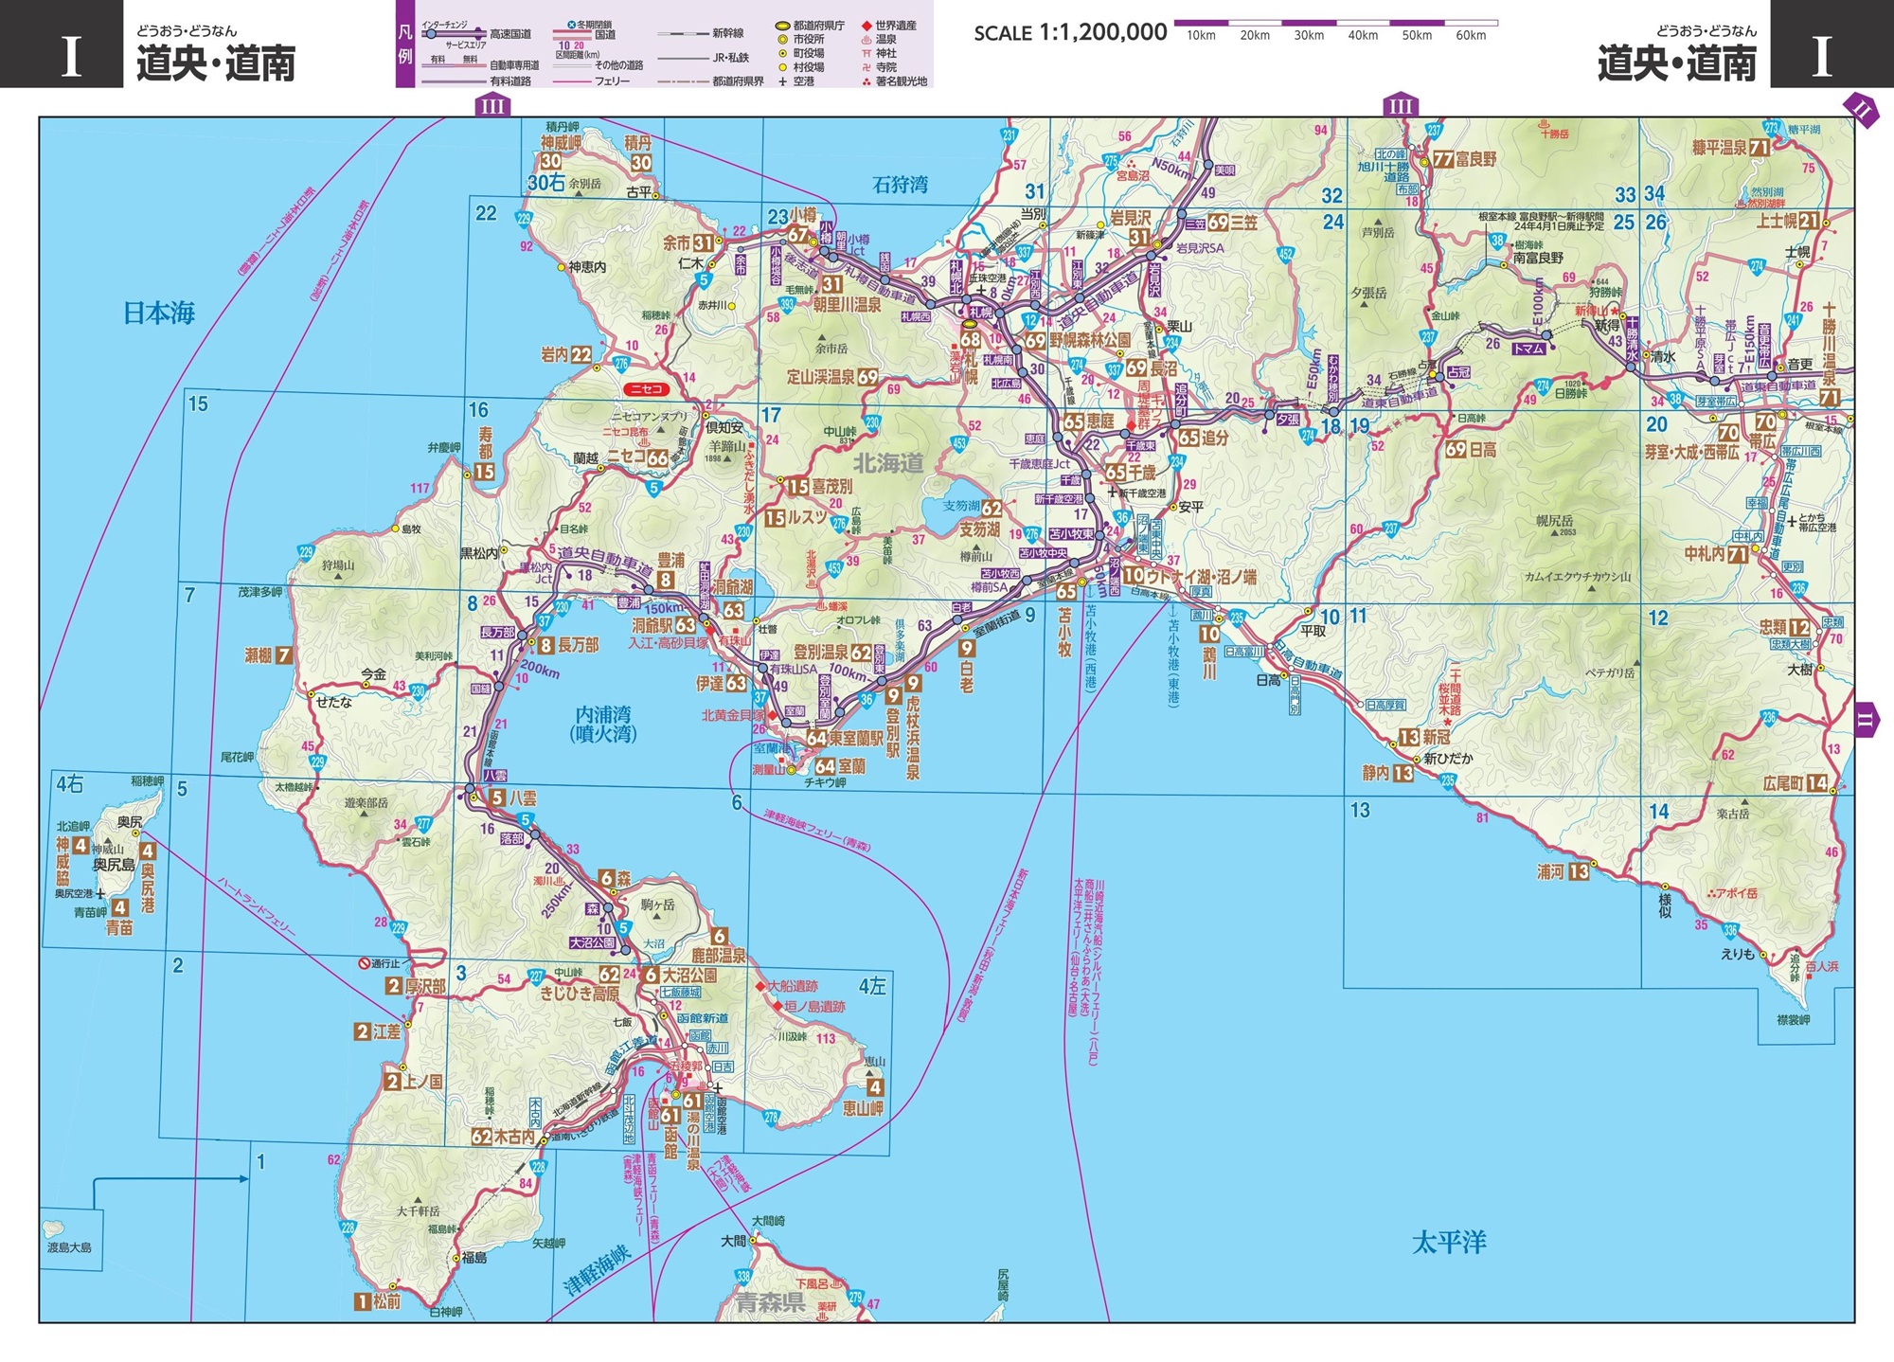
Task: Click the 登別温泉 label
Action: coord(820,653)
